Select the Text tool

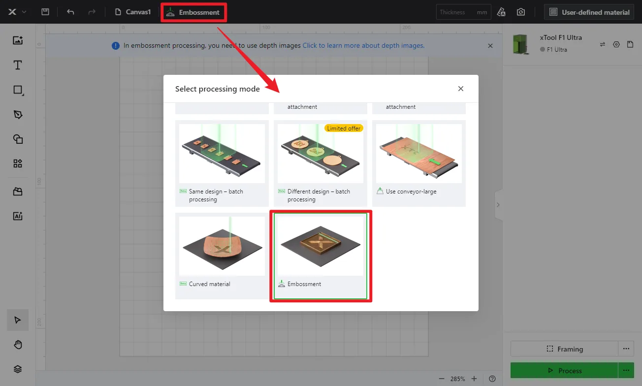coord(18,65)
